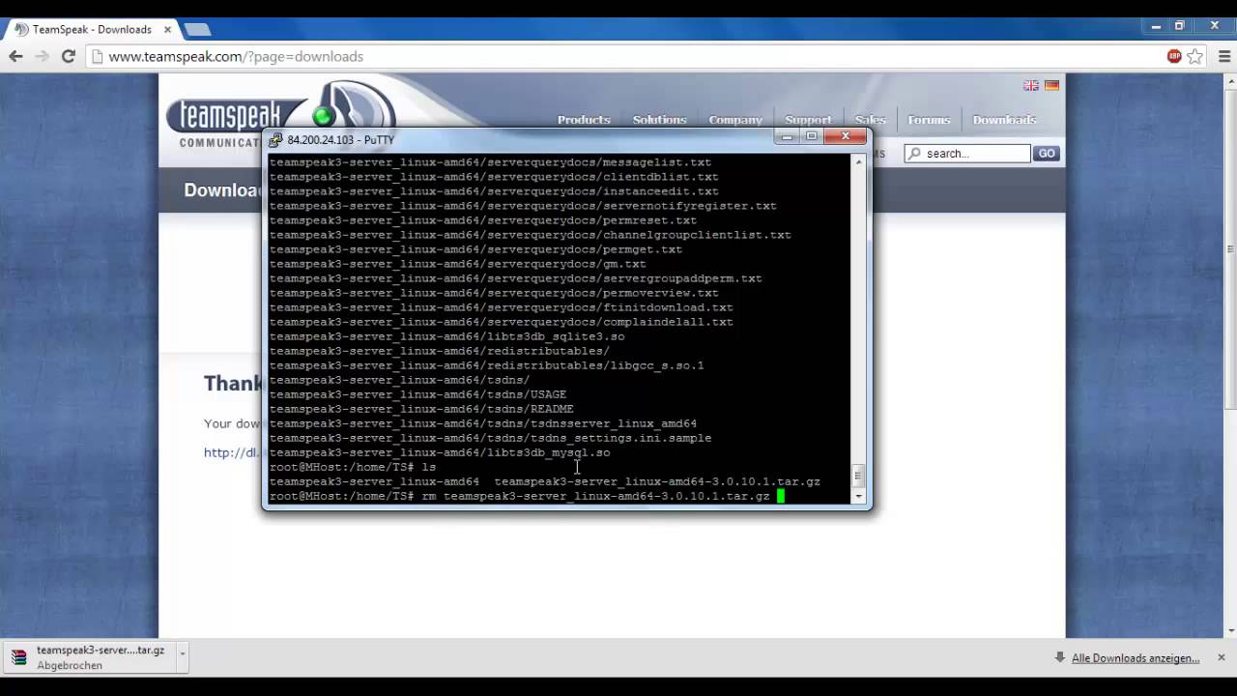
Task: Open the Company menu
Action: (x=735, y=120)
